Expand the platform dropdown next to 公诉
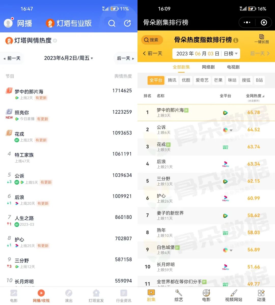 pyautogui.click(x=231, y=130)
